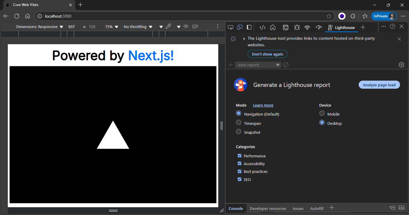Open the Developer resources drawer tab
This screenshot has width=409, height=215.
pyautogui.click(x=268, y=208)
